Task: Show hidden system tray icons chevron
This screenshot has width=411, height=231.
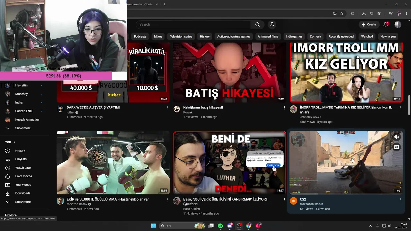Action: click(x=370, y=226)
